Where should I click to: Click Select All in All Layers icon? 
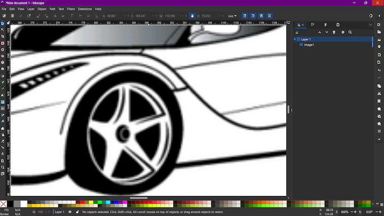(x=12, y=15)
